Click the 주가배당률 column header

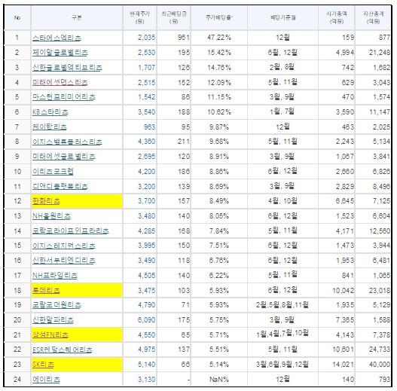pos(219,17)
